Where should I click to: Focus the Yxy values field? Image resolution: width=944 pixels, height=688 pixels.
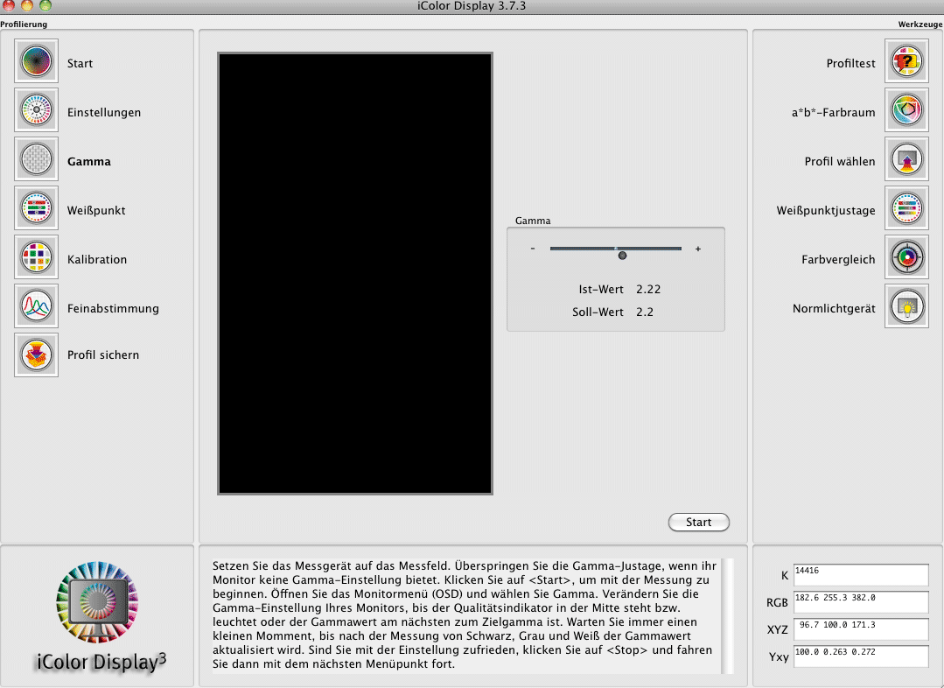(860, 656)
